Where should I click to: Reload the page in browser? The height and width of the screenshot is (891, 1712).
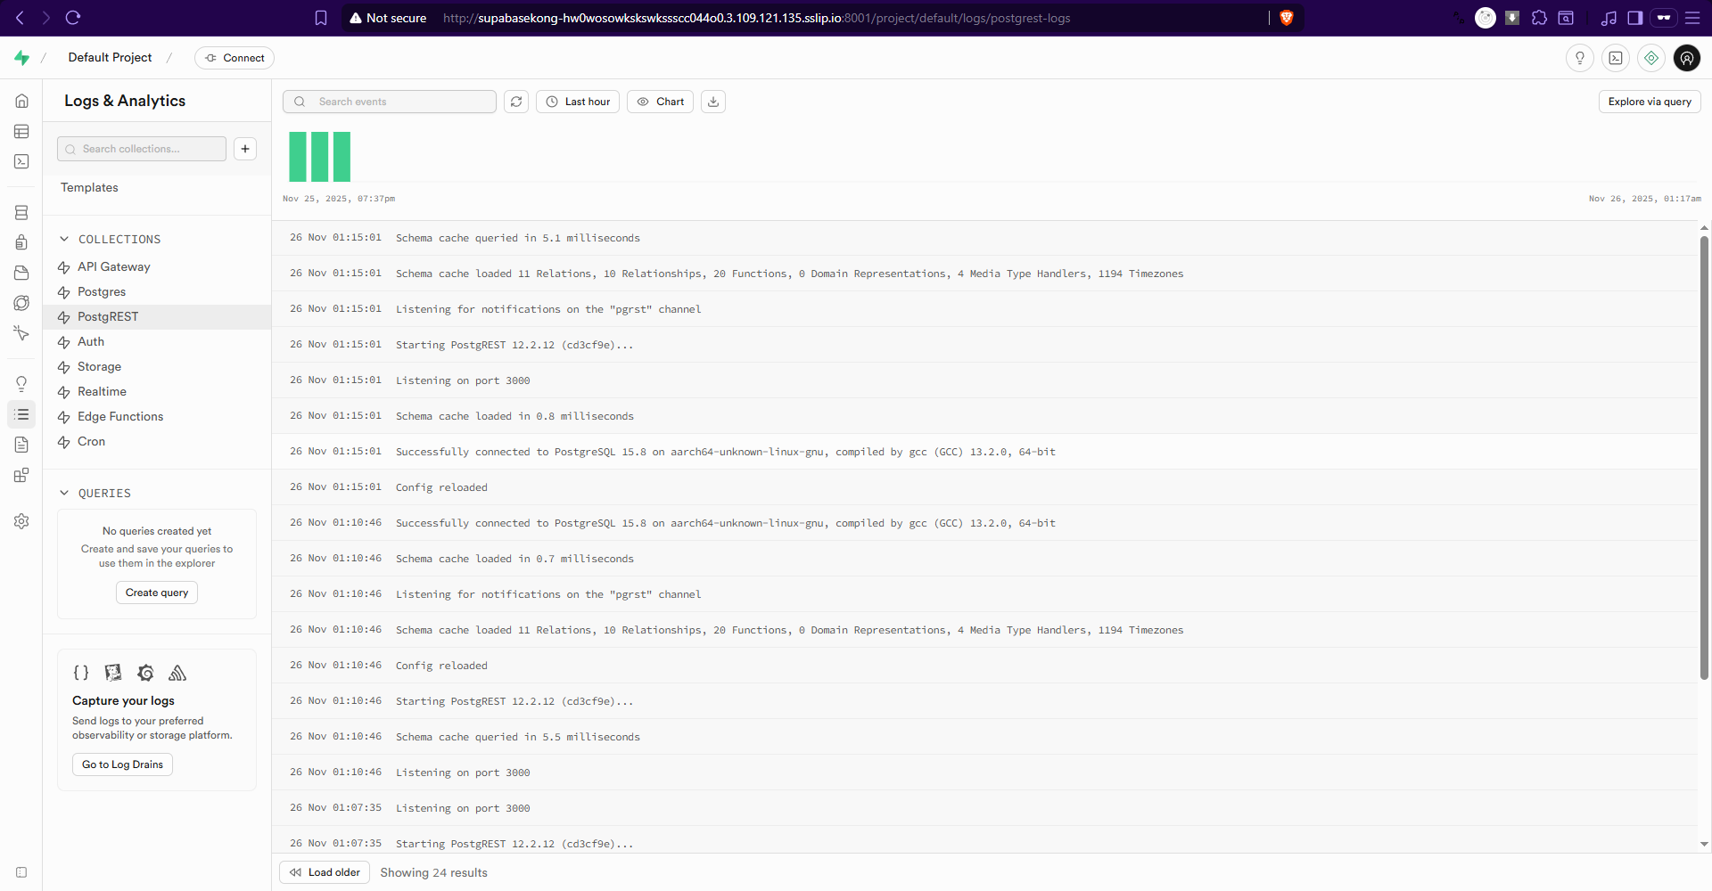(x=73, y=18)
